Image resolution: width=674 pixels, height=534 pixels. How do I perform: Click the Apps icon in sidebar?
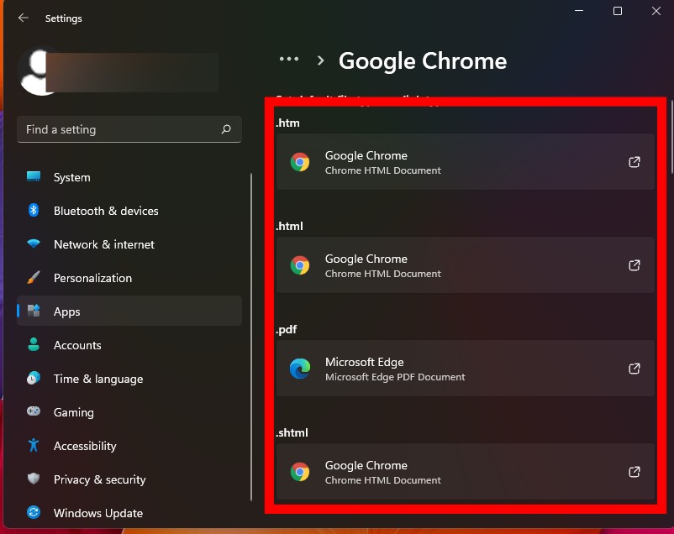(x=34, y=310)
